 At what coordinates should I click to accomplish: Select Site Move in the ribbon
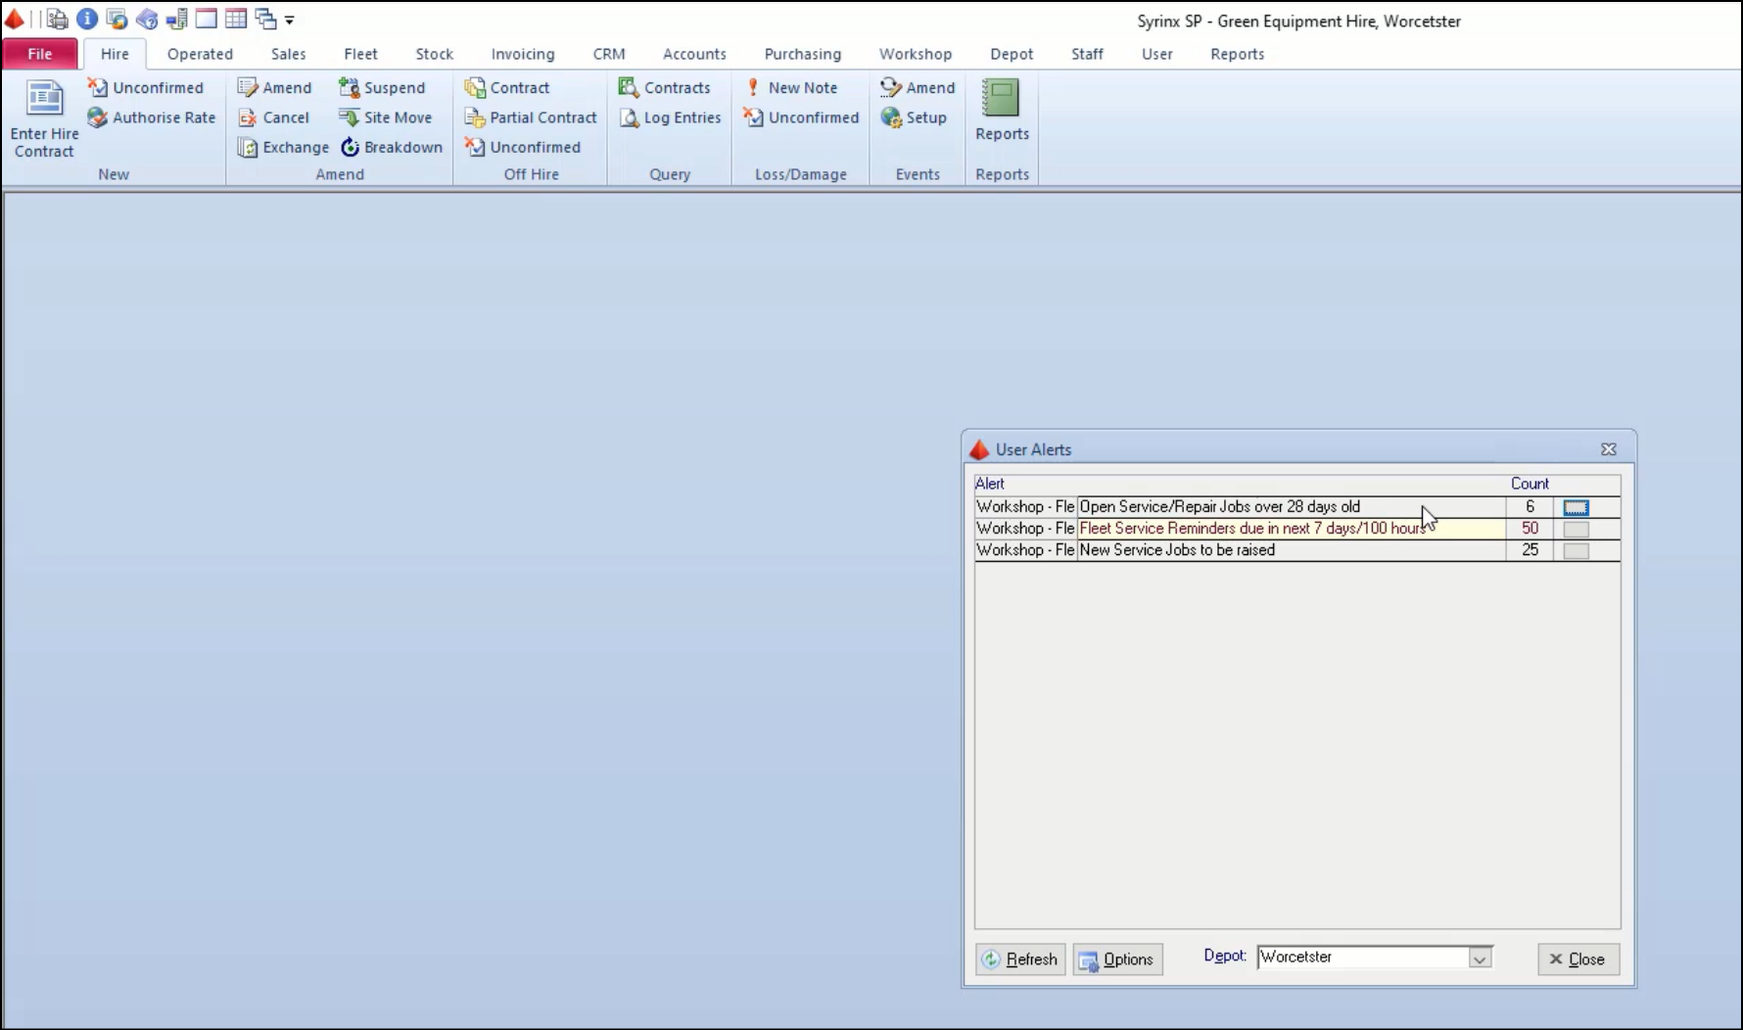(350, 117)
